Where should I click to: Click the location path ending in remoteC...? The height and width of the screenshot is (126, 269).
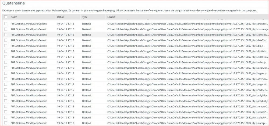pyautogui.click(x=188, y=106)
